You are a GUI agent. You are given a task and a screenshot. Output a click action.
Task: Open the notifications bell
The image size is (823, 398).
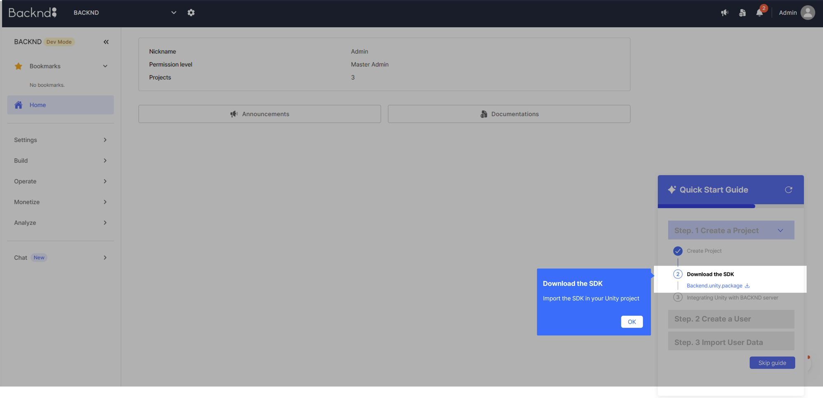pyautogui.click(x=760, y=13)
